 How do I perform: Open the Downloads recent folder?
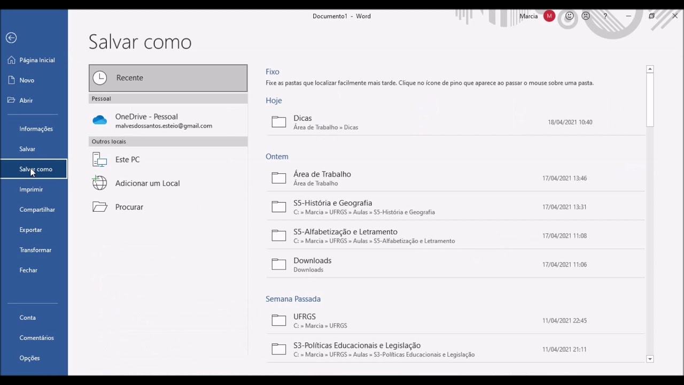pos(455,264)
